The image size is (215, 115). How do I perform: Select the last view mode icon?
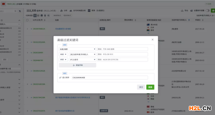pyautogui.click(x=48, y=16)
